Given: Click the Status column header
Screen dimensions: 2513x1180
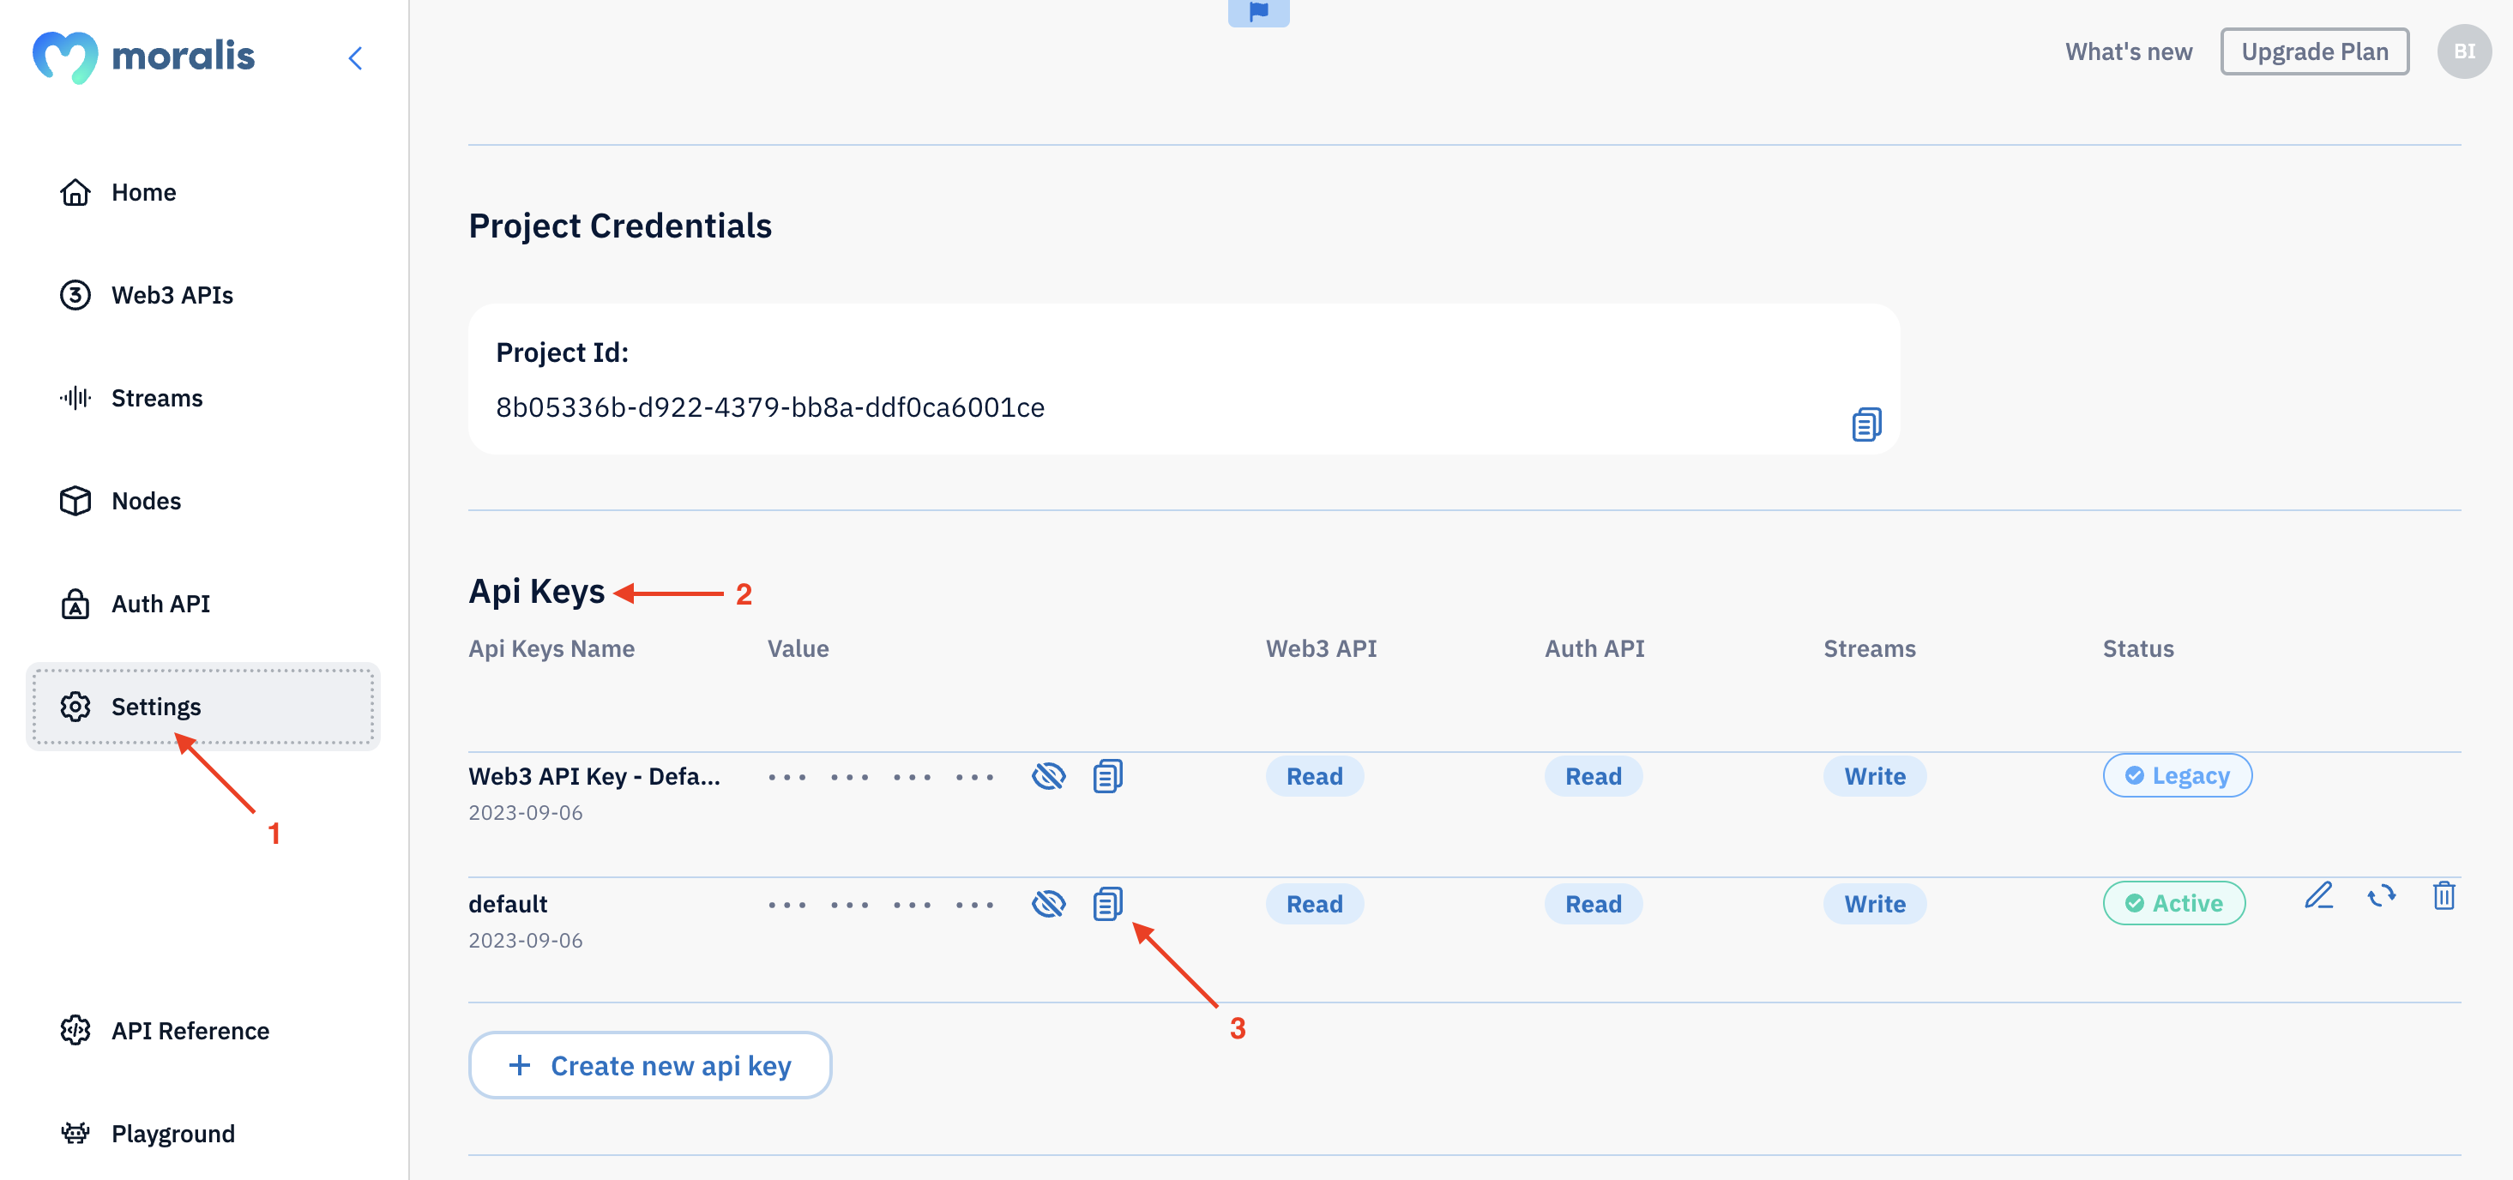Looking at the screenshot, I should [x=2137, y=648].
